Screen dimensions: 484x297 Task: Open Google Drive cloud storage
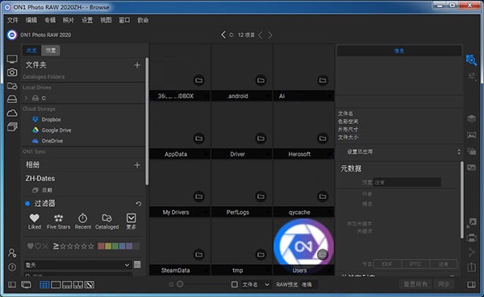[56, 130]
